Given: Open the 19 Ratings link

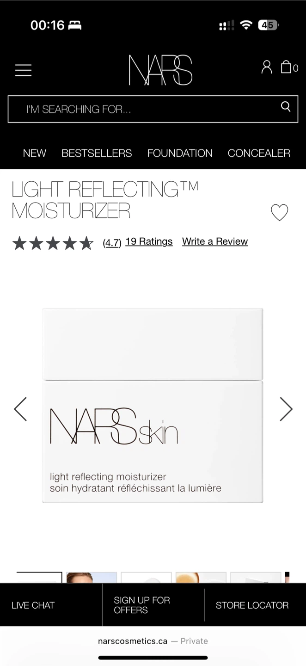Looking at the screenshot, I should 149,241.
